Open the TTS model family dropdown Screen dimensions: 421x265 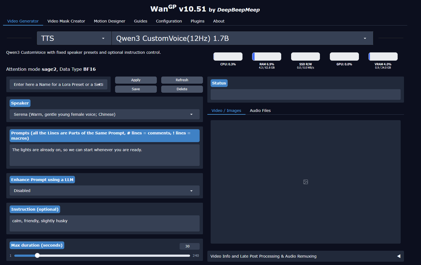tap(74, 38)
